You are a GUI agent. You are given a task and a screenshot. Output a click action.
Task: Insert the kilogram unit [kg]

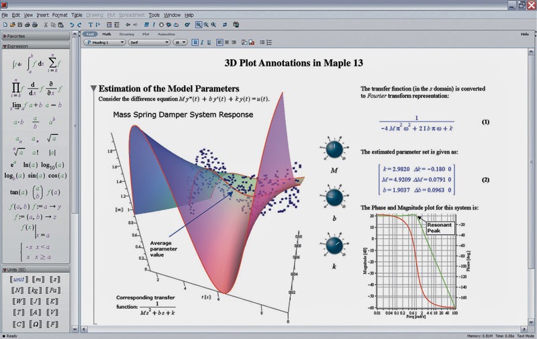(35, 291)
